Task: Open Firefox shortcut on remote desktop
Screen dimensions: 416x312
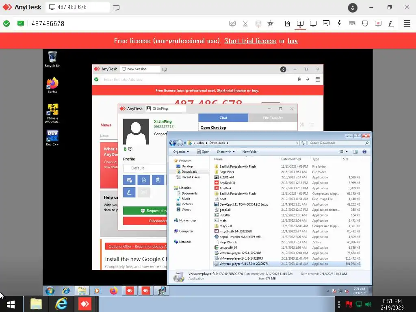Action: coord(52,85)
